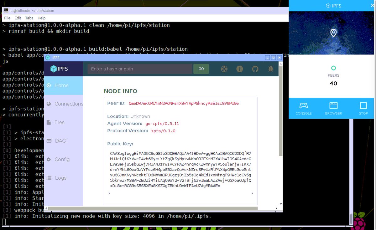Maximize the IPFS window
This screenshot has width=376, height=230.
274,58
